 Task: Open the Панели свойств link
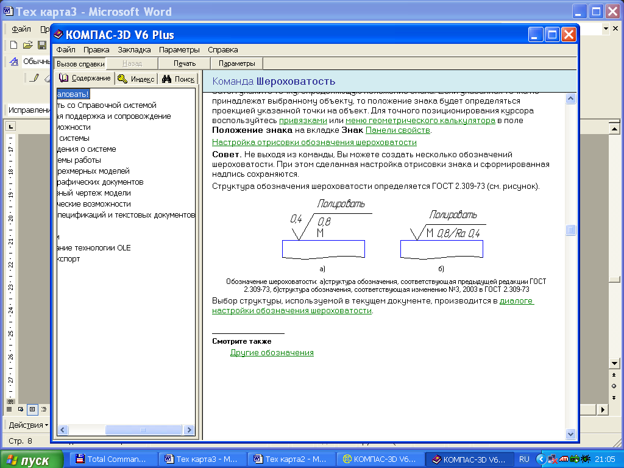click(397, 130)
